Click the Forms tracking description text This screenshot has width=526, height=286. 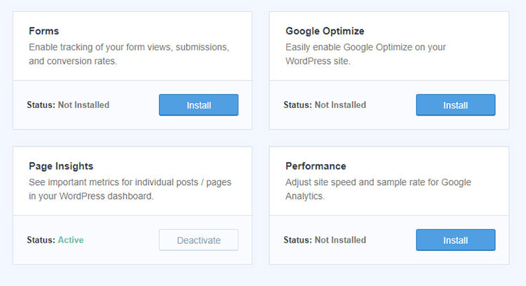coord(129,54)
